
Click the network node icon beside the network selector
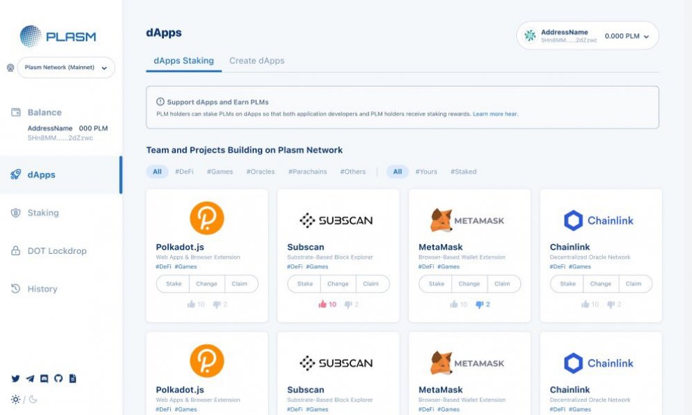click(10, 68)
